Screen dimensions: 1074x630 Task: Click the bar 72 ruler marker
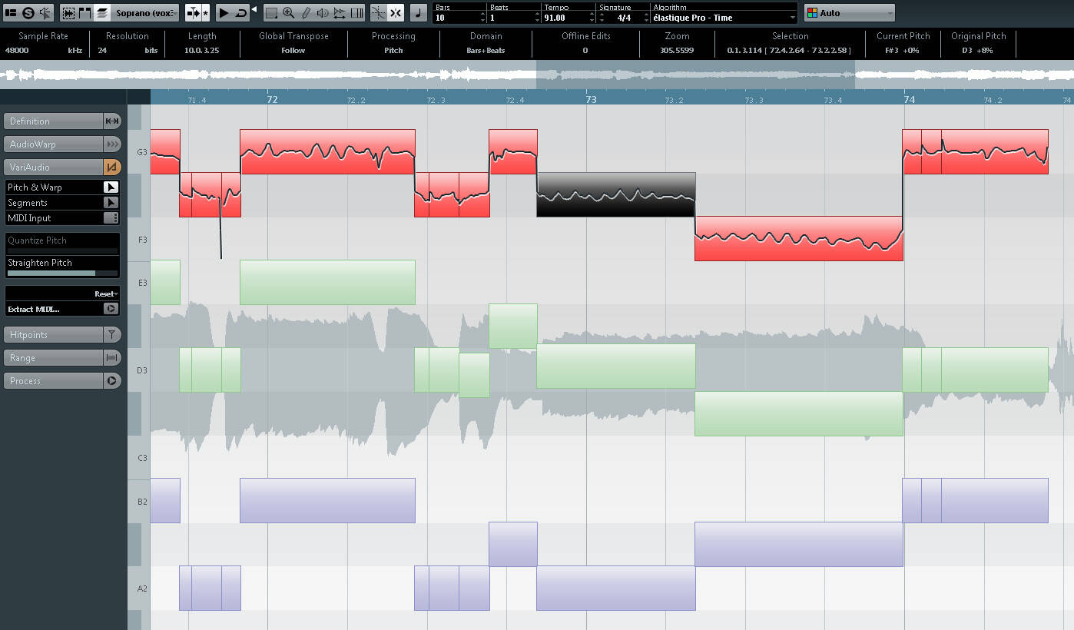tap(272, 99)
